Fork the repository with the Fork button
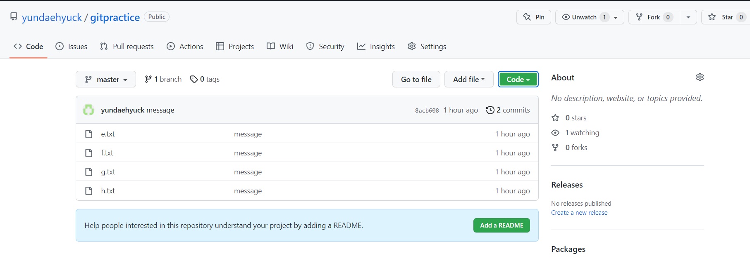Screen dimensions: 750x263 point(654,17)
